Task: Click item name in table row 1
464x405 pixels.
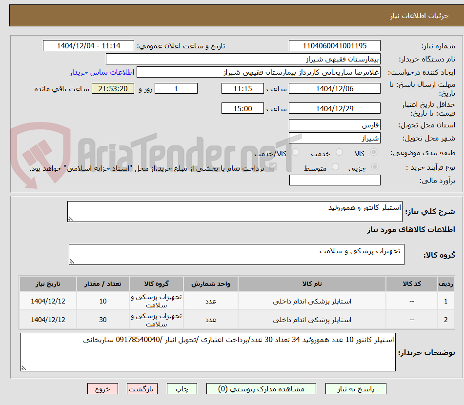Action: pos(312,301)
